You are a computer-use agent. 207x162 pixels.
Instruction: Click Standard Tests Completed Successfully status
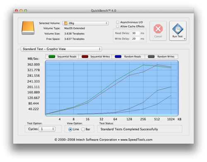coord(129,129)
